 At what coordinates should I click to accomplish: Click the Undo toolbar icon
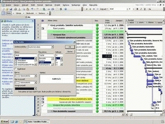[32, 9]
